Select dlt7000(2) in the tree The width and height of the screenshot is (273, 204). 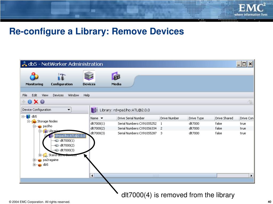click(x=67, y=145)
